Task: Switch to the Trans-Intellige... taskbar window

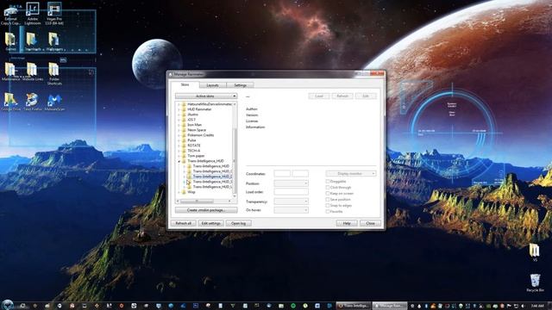Action: [354, 306]
